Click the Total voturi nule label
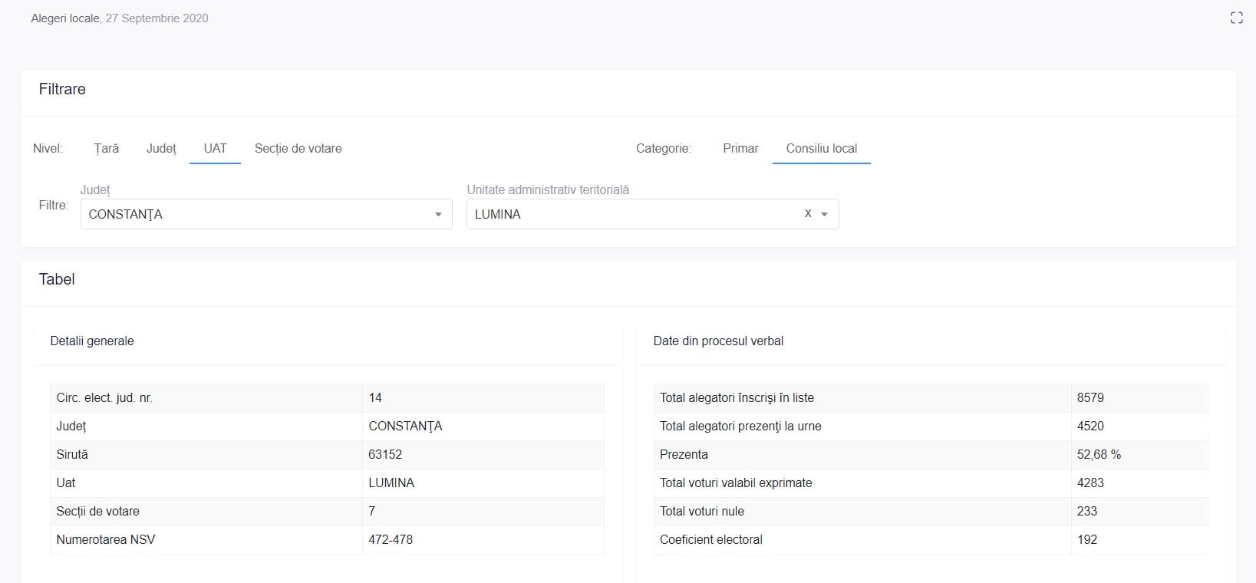Screen dimensions: 1256x583 (702, 511)
